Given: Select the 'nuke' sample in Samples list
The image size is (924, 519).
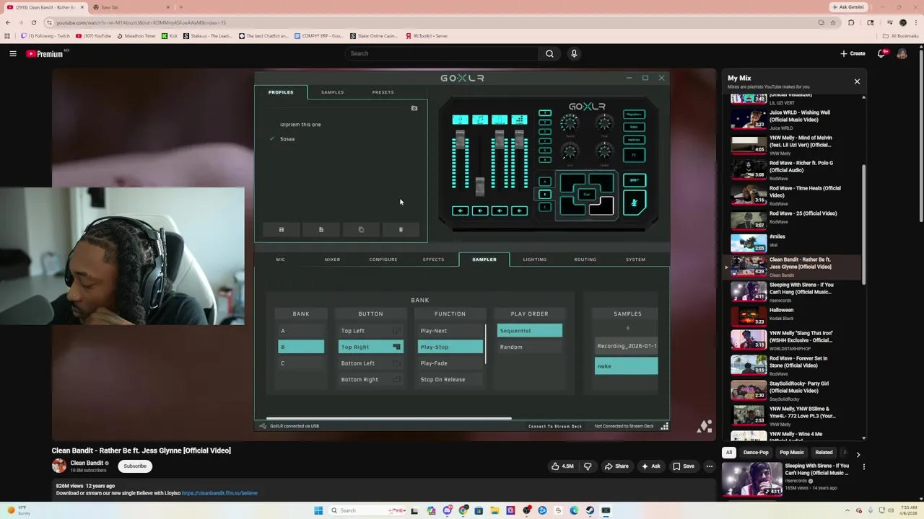Looking at the screenshot, I should pyautogui.click(x=626, y=366).
